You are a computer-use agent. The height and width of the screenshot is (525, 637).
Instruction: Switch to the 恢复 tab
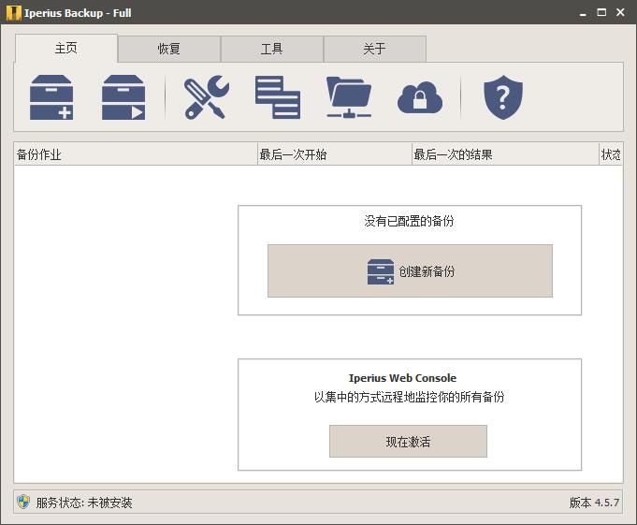169,50
